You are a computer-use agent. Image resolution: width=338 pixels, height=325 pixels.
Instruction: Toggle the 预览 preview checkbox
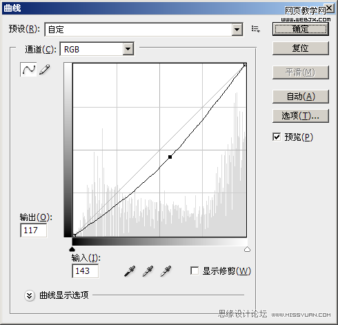pos(277,137)
